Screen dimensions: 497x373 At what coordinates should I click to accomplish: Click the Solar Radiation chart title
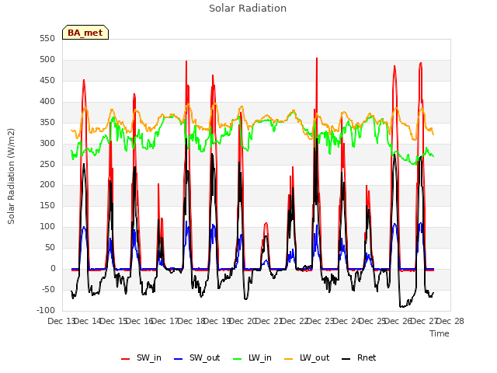248,9
